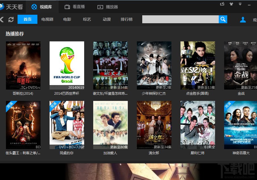
Task: Go to the 排行榜 rankings page
Action: (127, 19)
